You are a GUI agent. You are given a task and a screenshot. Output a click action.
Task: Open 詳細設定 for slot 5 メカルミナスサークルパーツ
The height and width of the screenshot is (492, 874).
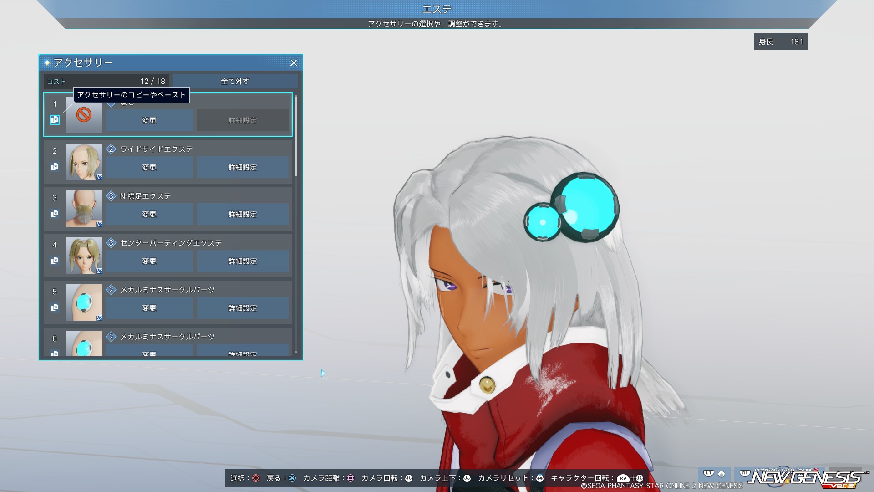point(243,308)
